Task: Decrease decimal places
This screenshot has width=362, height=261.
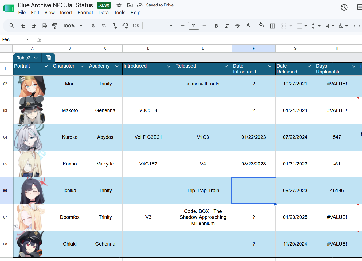Action: tap(114, 26)
